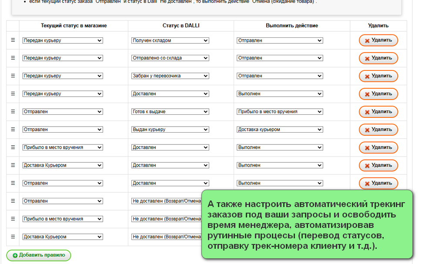Open the action dropdown in the Получен складом row

[280, 40]
